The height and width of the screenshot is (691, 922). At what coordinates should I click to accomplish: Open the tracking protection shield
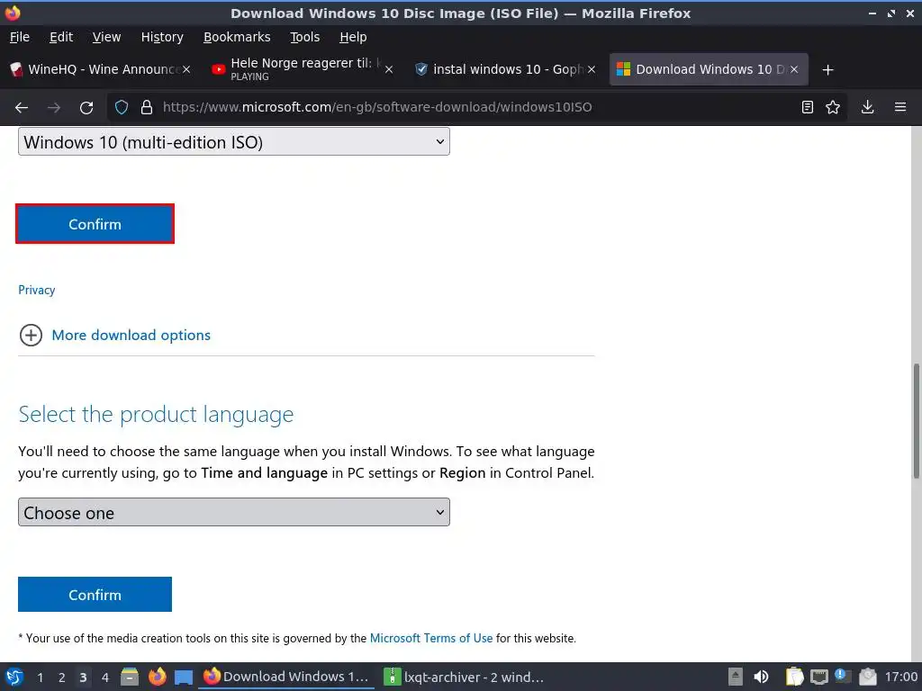coord(122,107)
